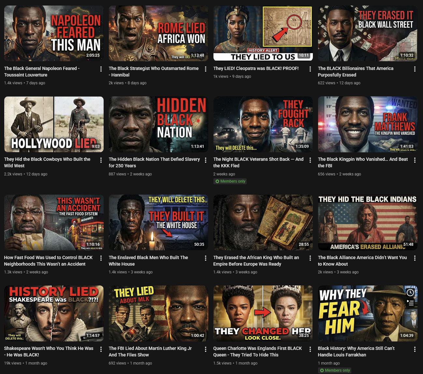Image resolution: width=423 pixels, height=374 pixels.
Task: Open more options for Fast Food video
Action: 101,258
